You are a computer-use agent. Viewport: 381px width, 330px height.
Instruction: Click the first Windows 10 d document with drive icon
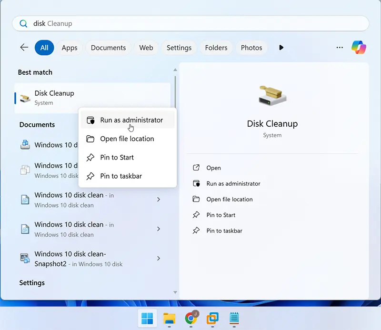point(25,145)
